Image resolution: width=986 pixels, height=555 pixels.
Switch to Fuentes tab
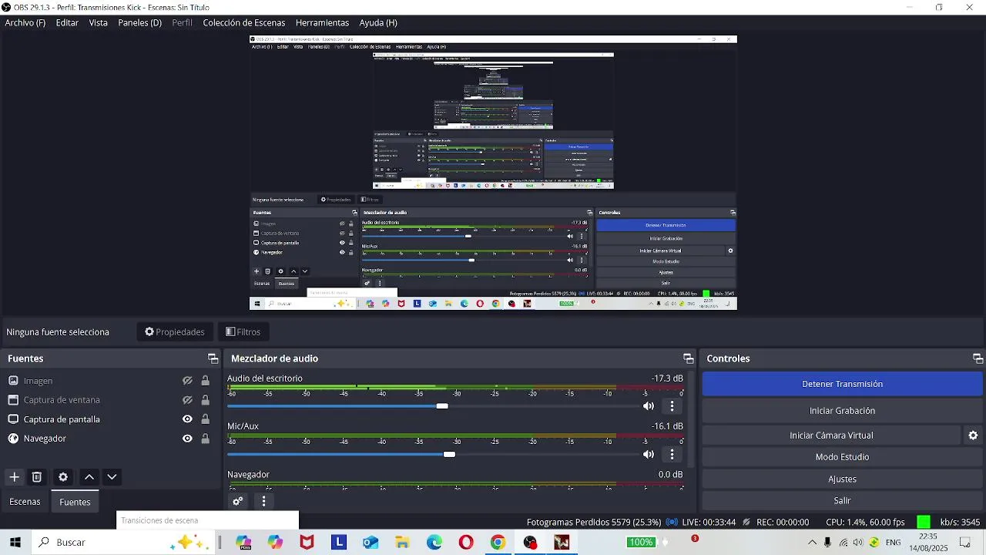(x=75, y=502)
